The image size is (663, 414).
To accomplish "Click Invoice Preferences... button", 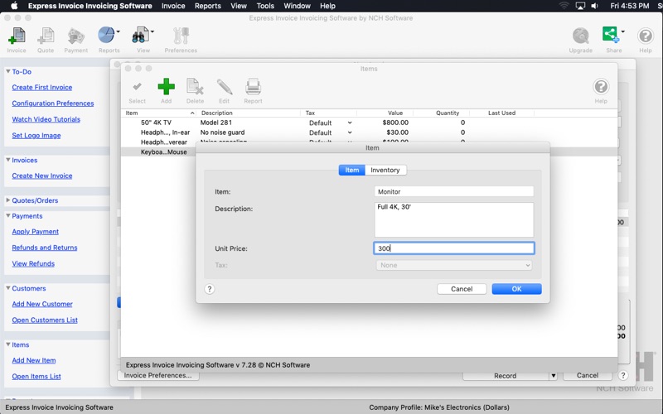I will click(x=157, y=375).
